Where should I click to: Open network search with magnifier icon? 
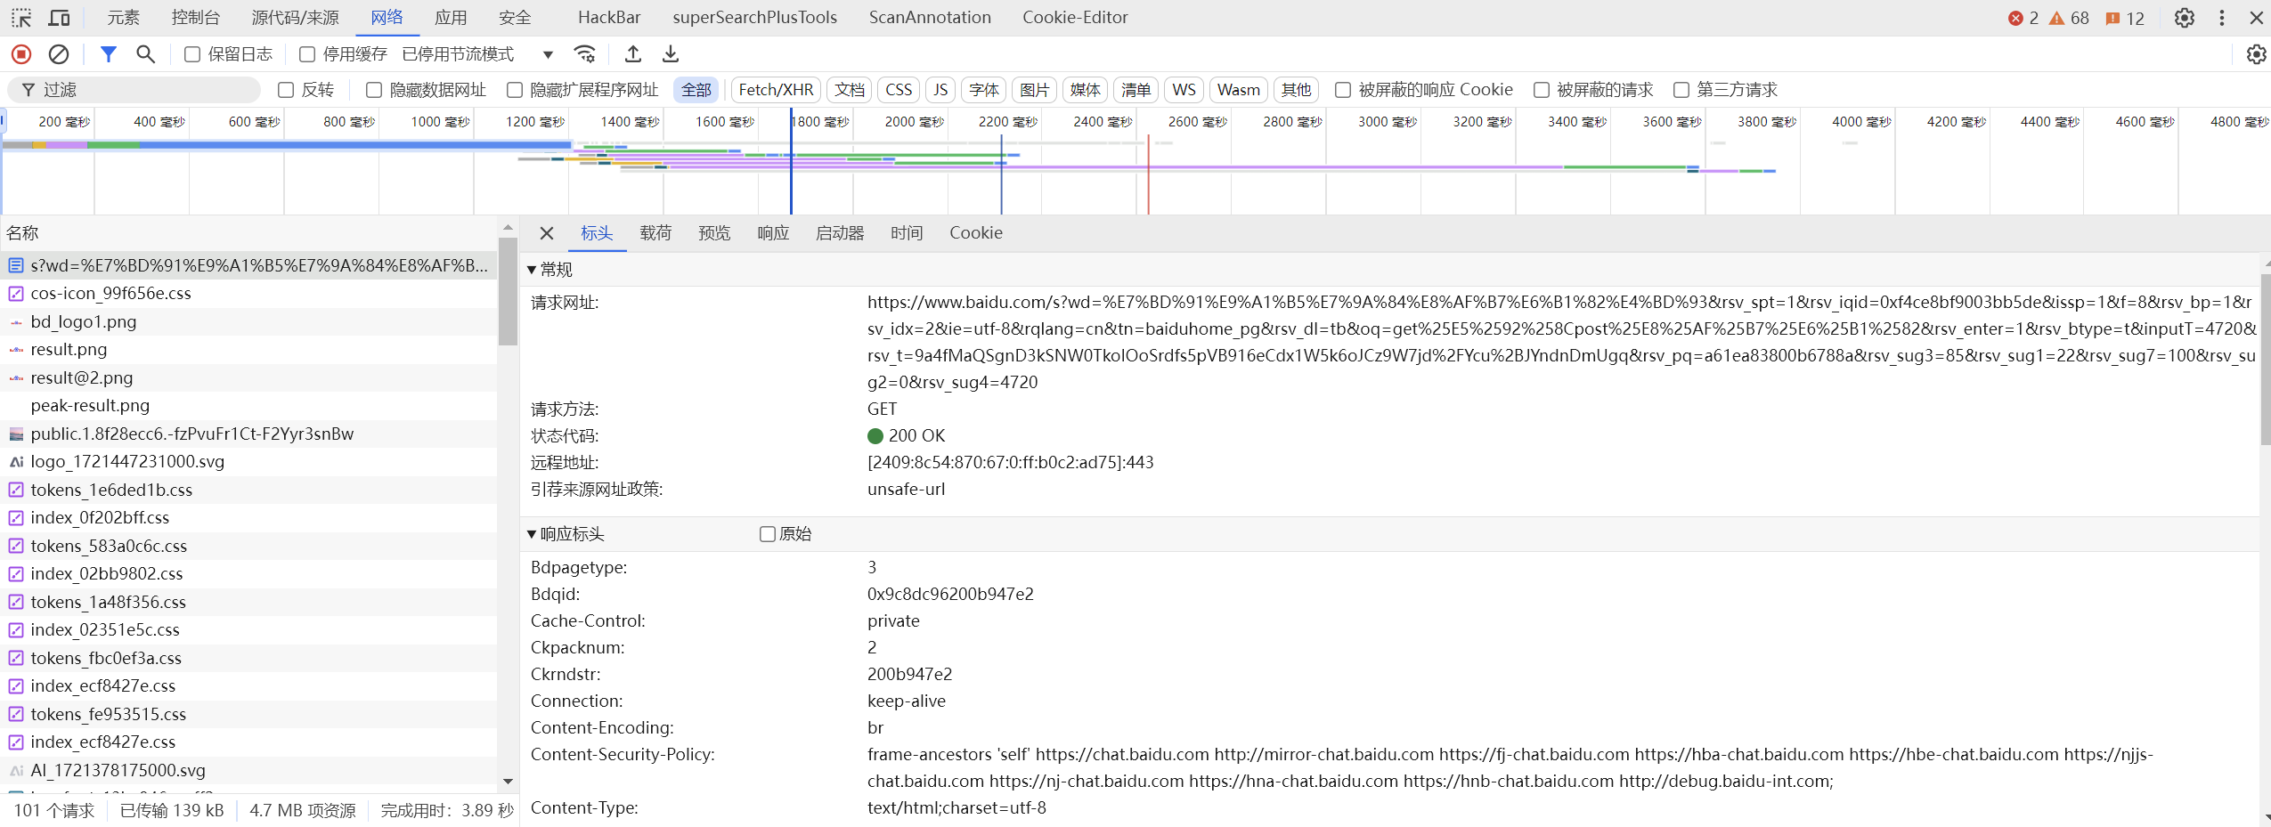[145, 54]
